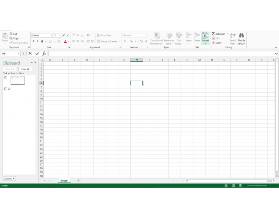Cancel entry with the X in formula bar
The width and height of the screenshot is (279, 219).
(x=30, y=53)
